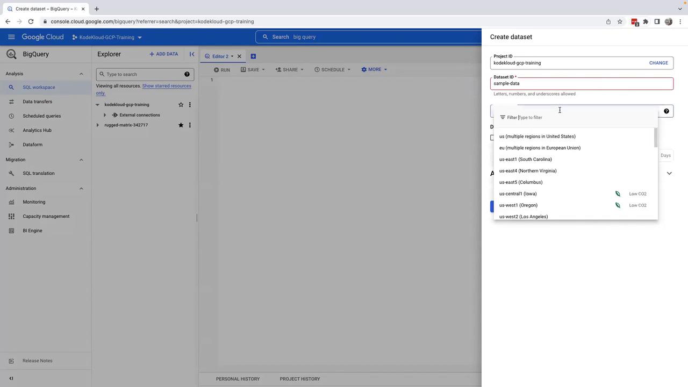Open SQL workspace from the sidebar
Viewport: 688px width, 387px height.
[46, 87]
